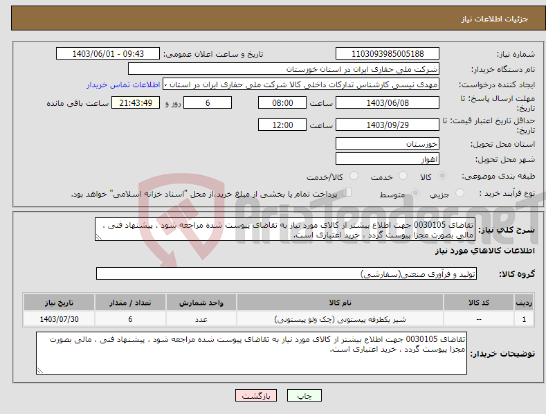The height and width of the screenshot is (414, 546).
Task: Click the request creator field مهدی نیسی
Action: [x=301, y=84]
